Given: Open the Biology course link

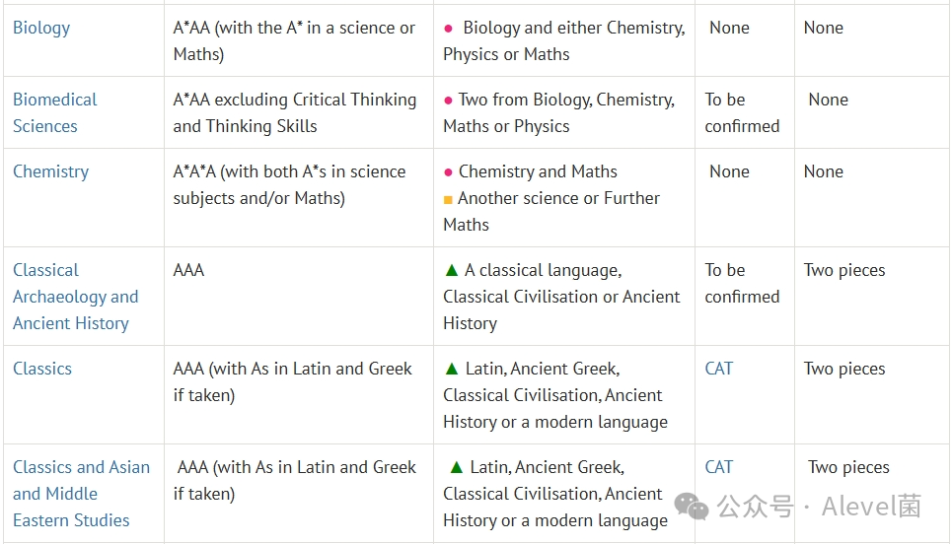Looking at the screenshot, I should pos(41,28).
